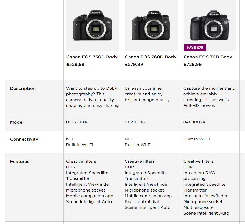Select the £579.99 price text
Screen dimensions: 245x224
(134, 64)
